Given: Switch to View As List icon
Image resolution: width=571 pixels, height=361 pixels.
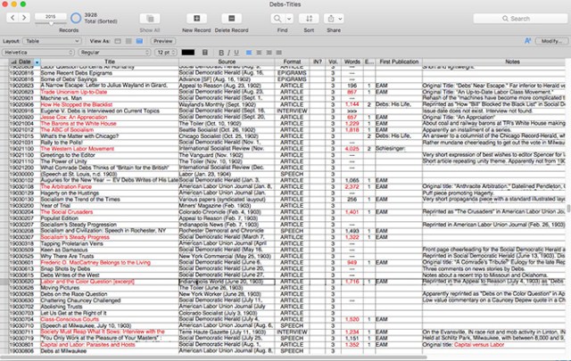Looking at the screenshot, I should (x=128, y=41).
